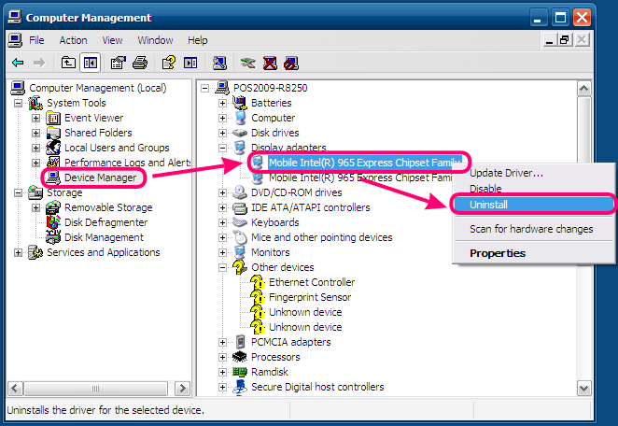
Task: Open the Action menu
Action: coord(73,40)
